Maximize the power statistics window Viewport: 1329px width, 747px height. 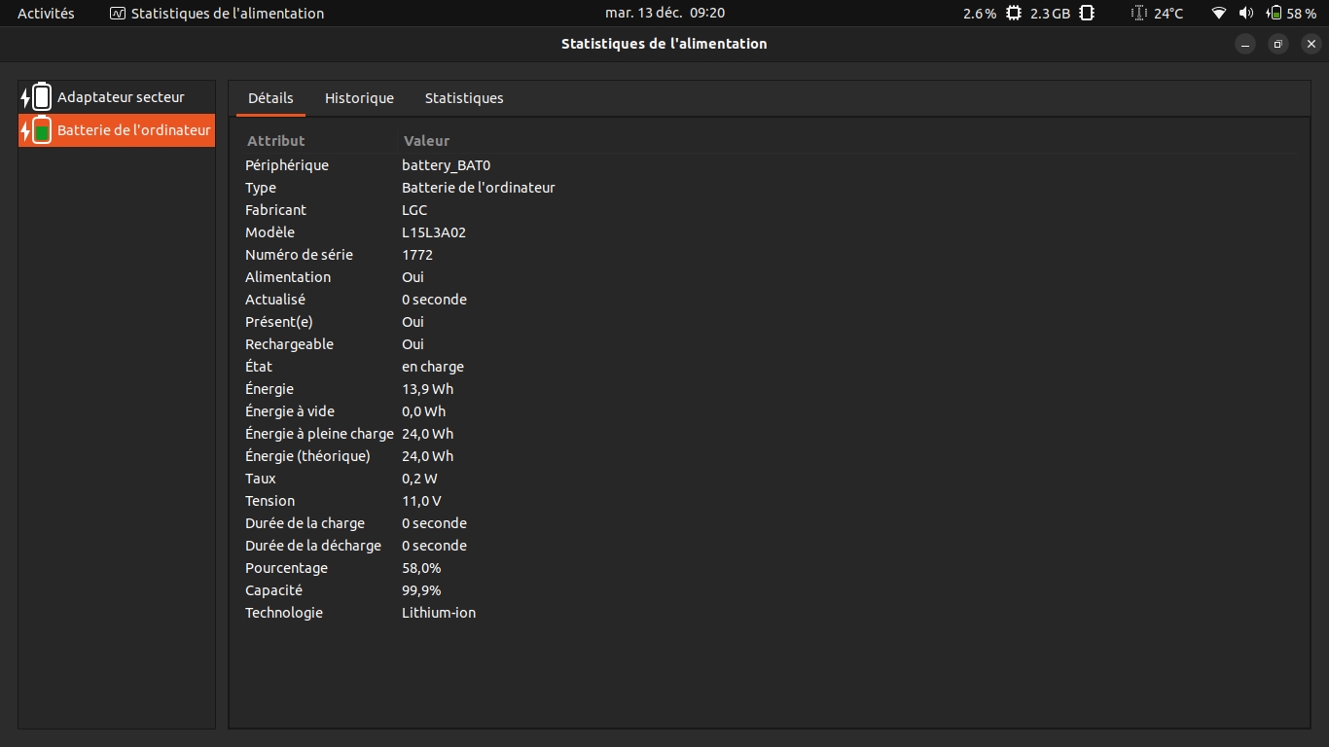coord(1278,44)
